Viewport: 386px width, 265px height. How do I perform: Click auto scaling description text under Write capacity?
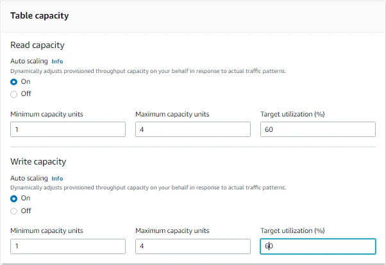pyautogui.click(x=147, y=188)
